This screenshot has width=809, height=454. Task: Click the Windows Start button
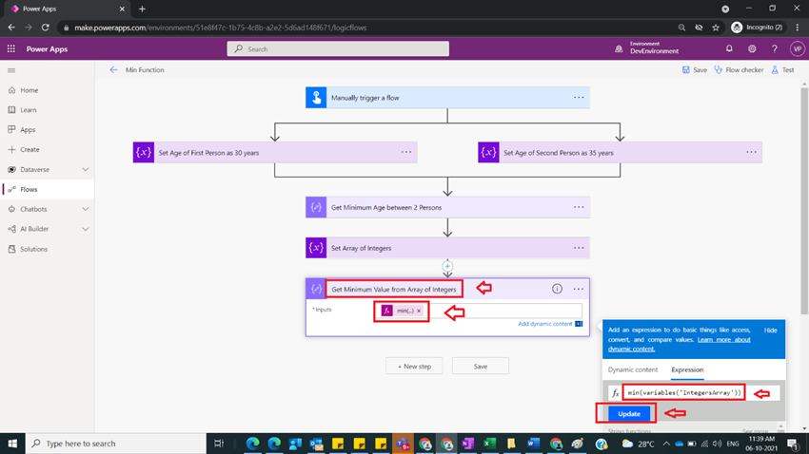[12, 444]
